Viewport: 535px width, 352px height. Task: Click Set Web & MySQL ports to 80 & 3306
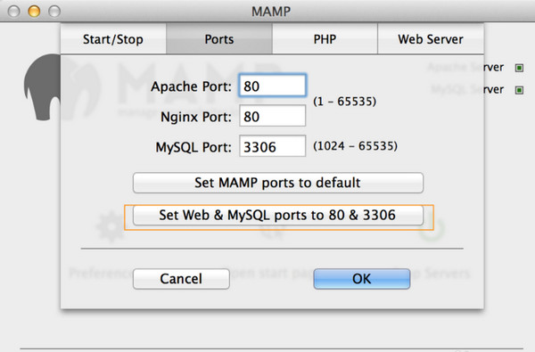[277, 216]
